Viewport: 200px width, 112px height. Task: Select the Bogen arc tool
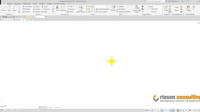pyautogui.click(x=15, y=8)
